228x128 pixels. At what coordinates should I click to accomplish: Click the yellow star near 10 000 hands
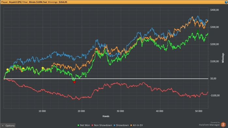(x=43, y=68)
